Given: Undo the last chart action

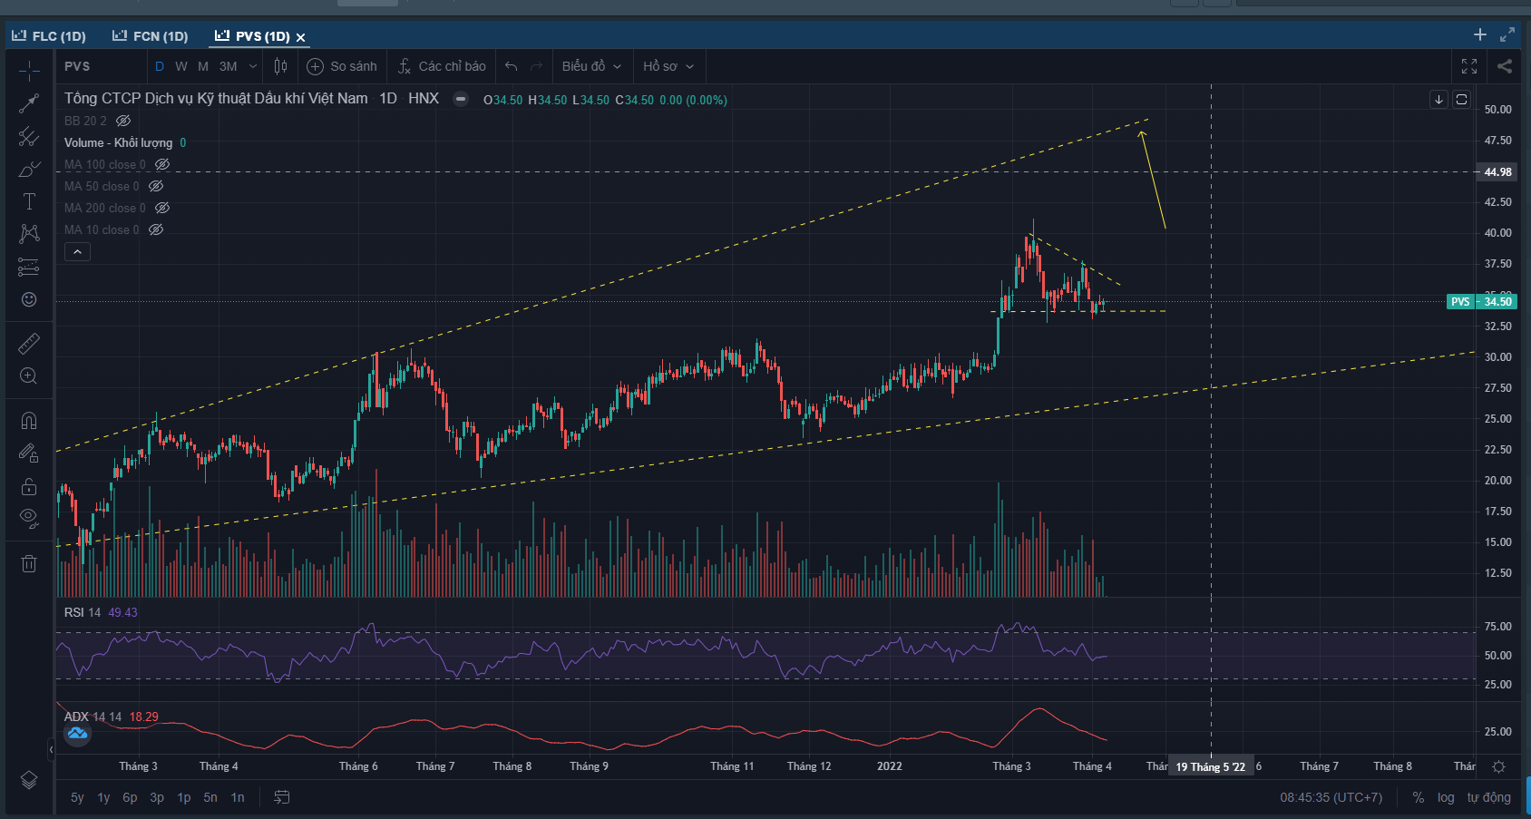Looking at the screenshot, I should point(512,66).
